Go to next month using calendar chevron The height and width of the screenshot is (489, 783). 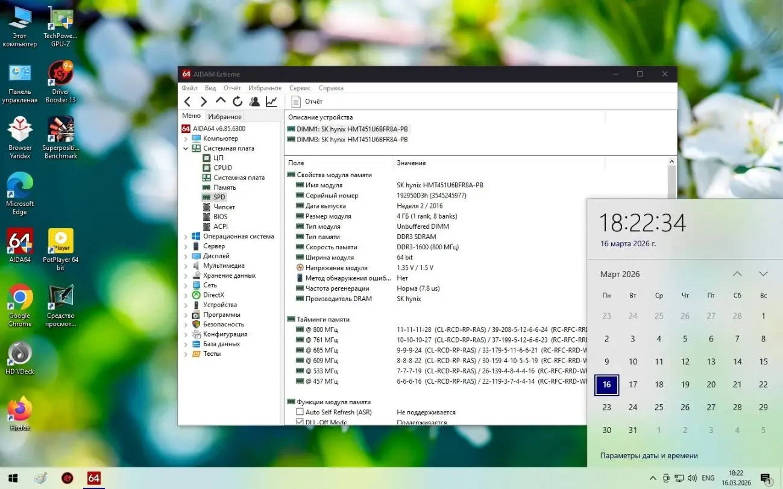(x=763, y=273)
